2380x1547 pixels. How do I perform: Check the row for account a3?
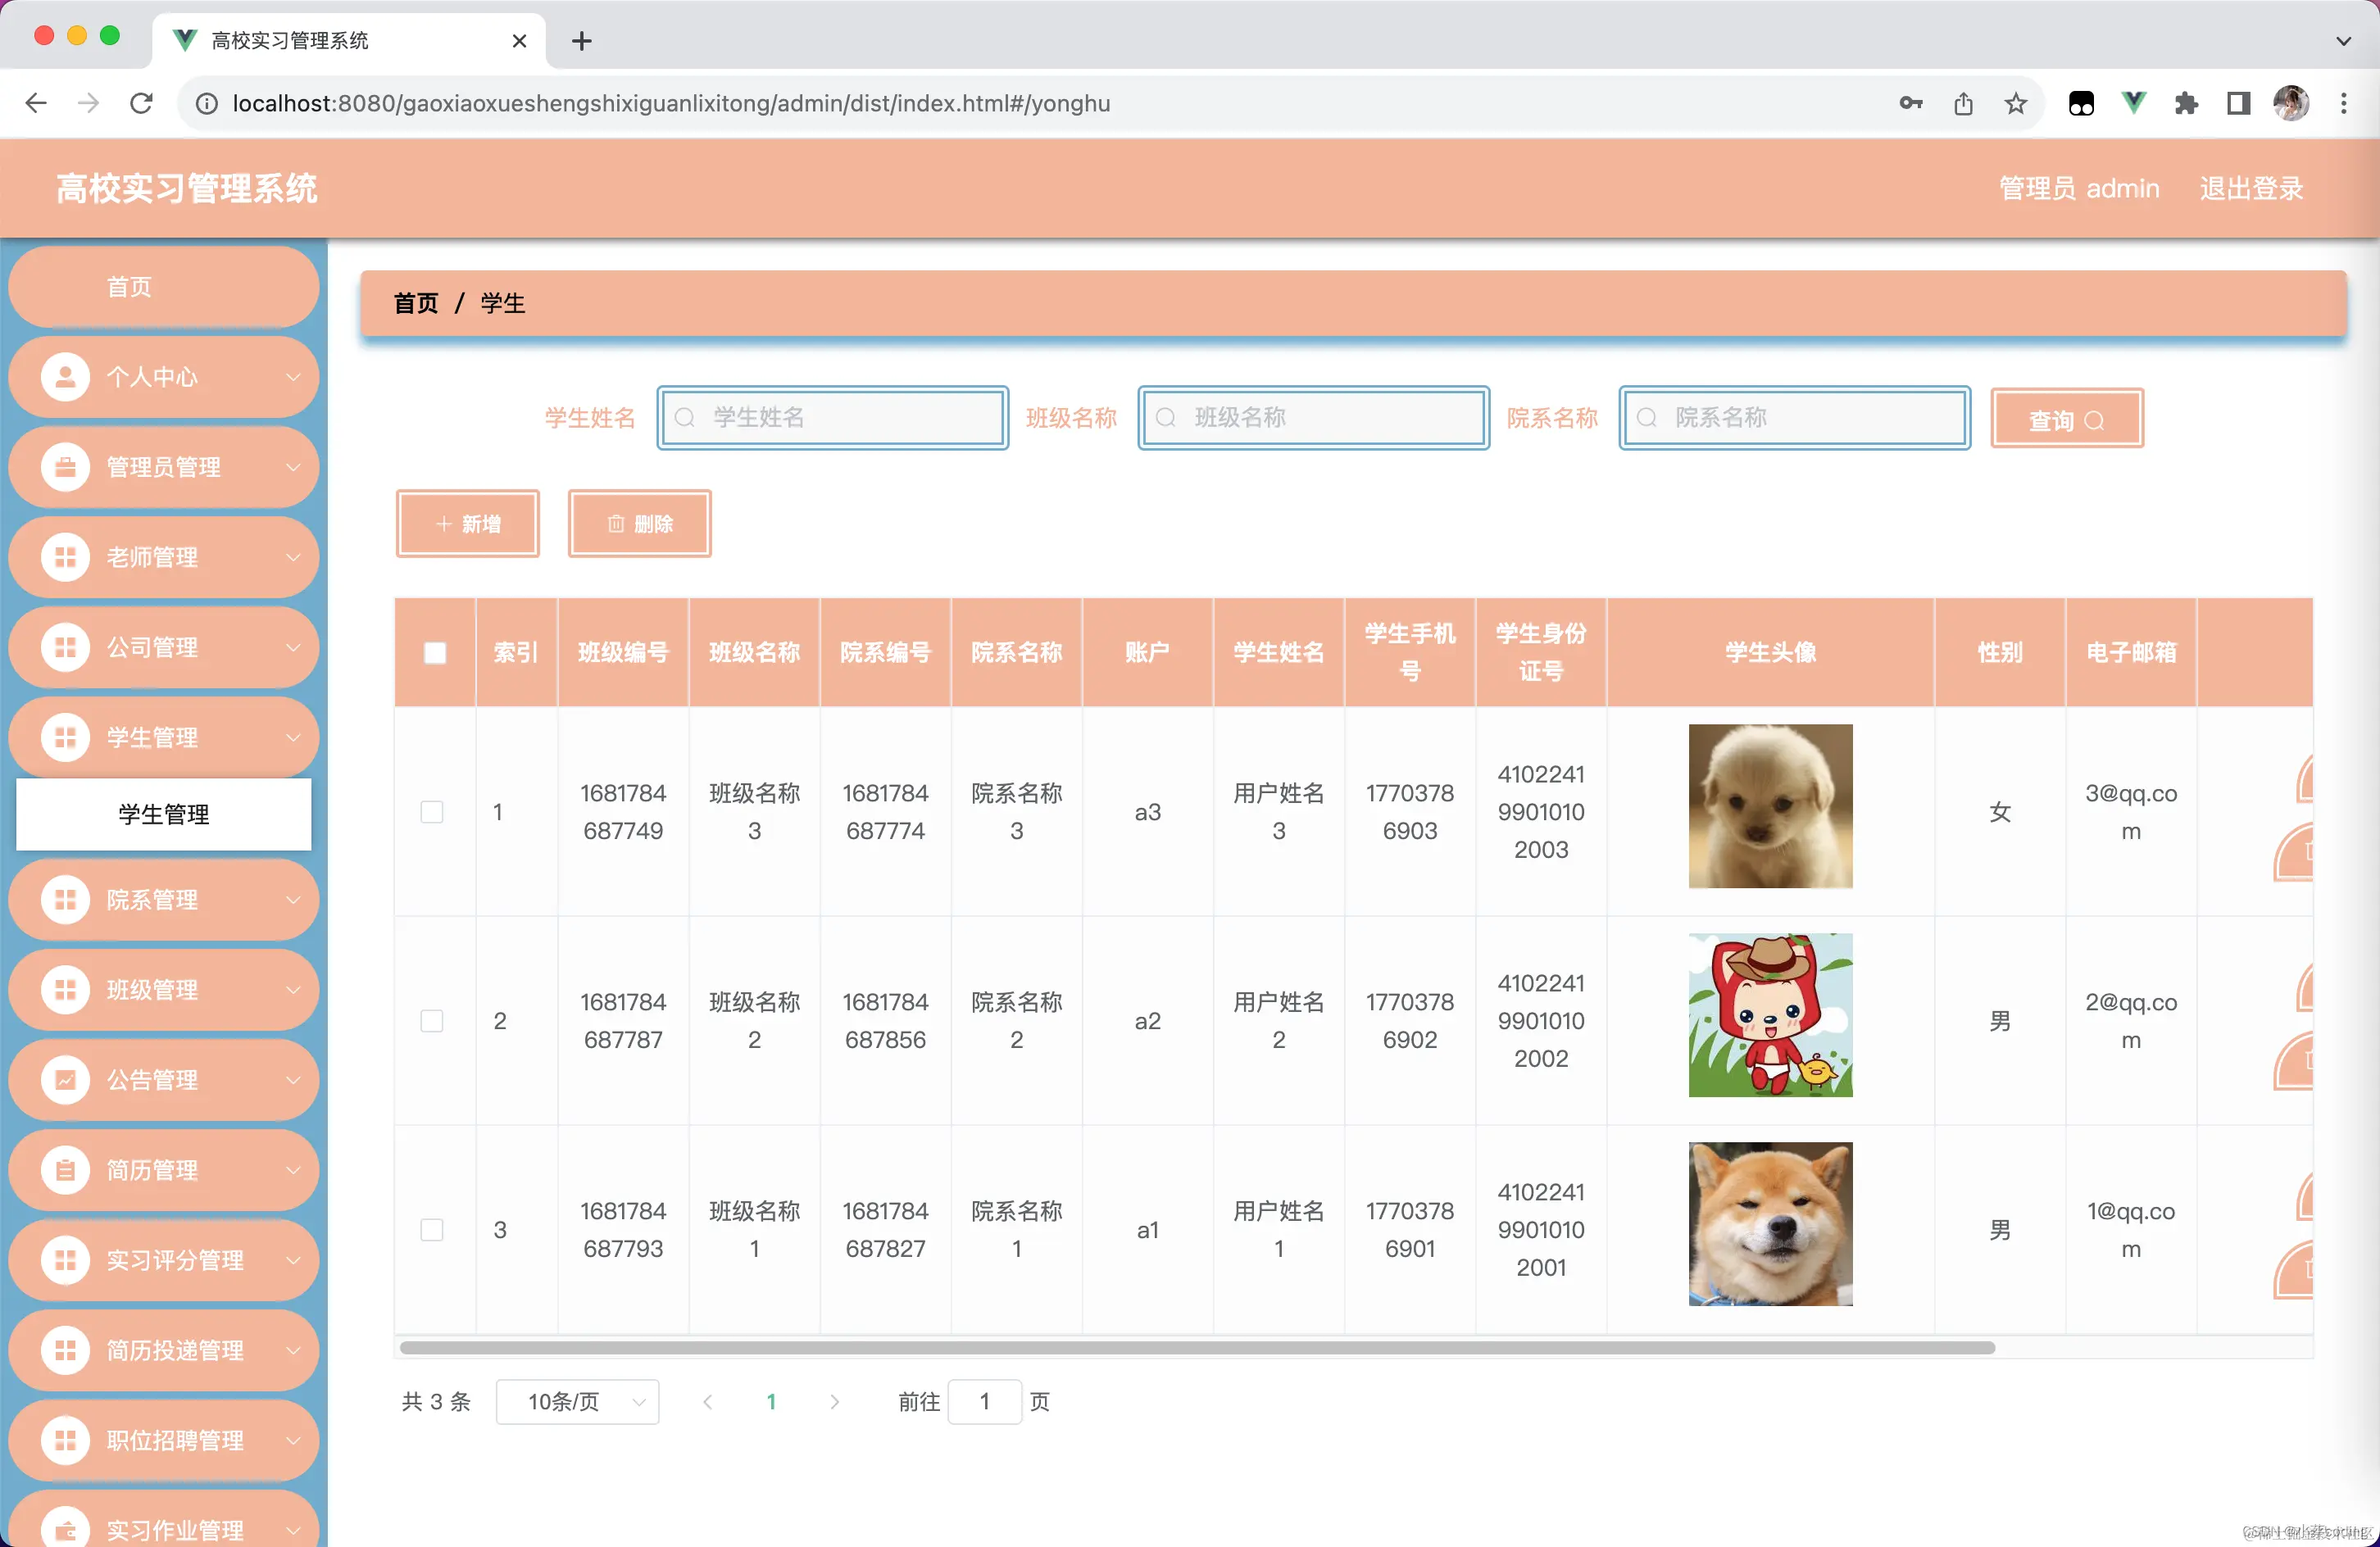[x=432, y=812]
